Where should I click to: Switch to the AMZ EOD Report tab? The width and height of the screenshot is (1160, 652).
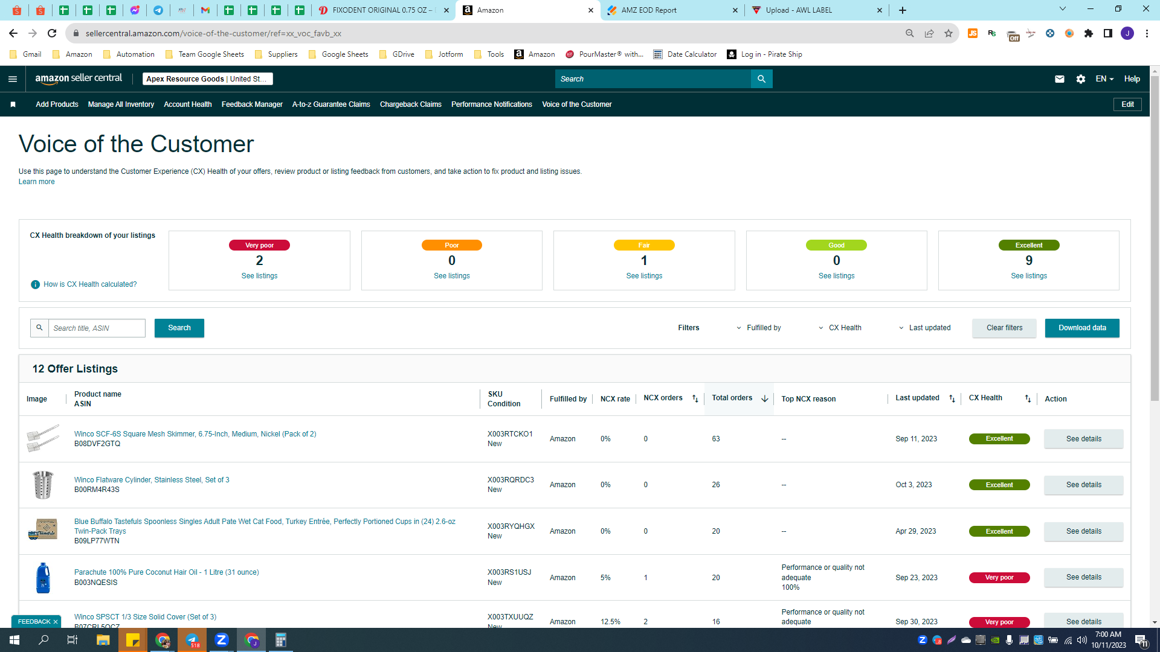click(672, 10)
